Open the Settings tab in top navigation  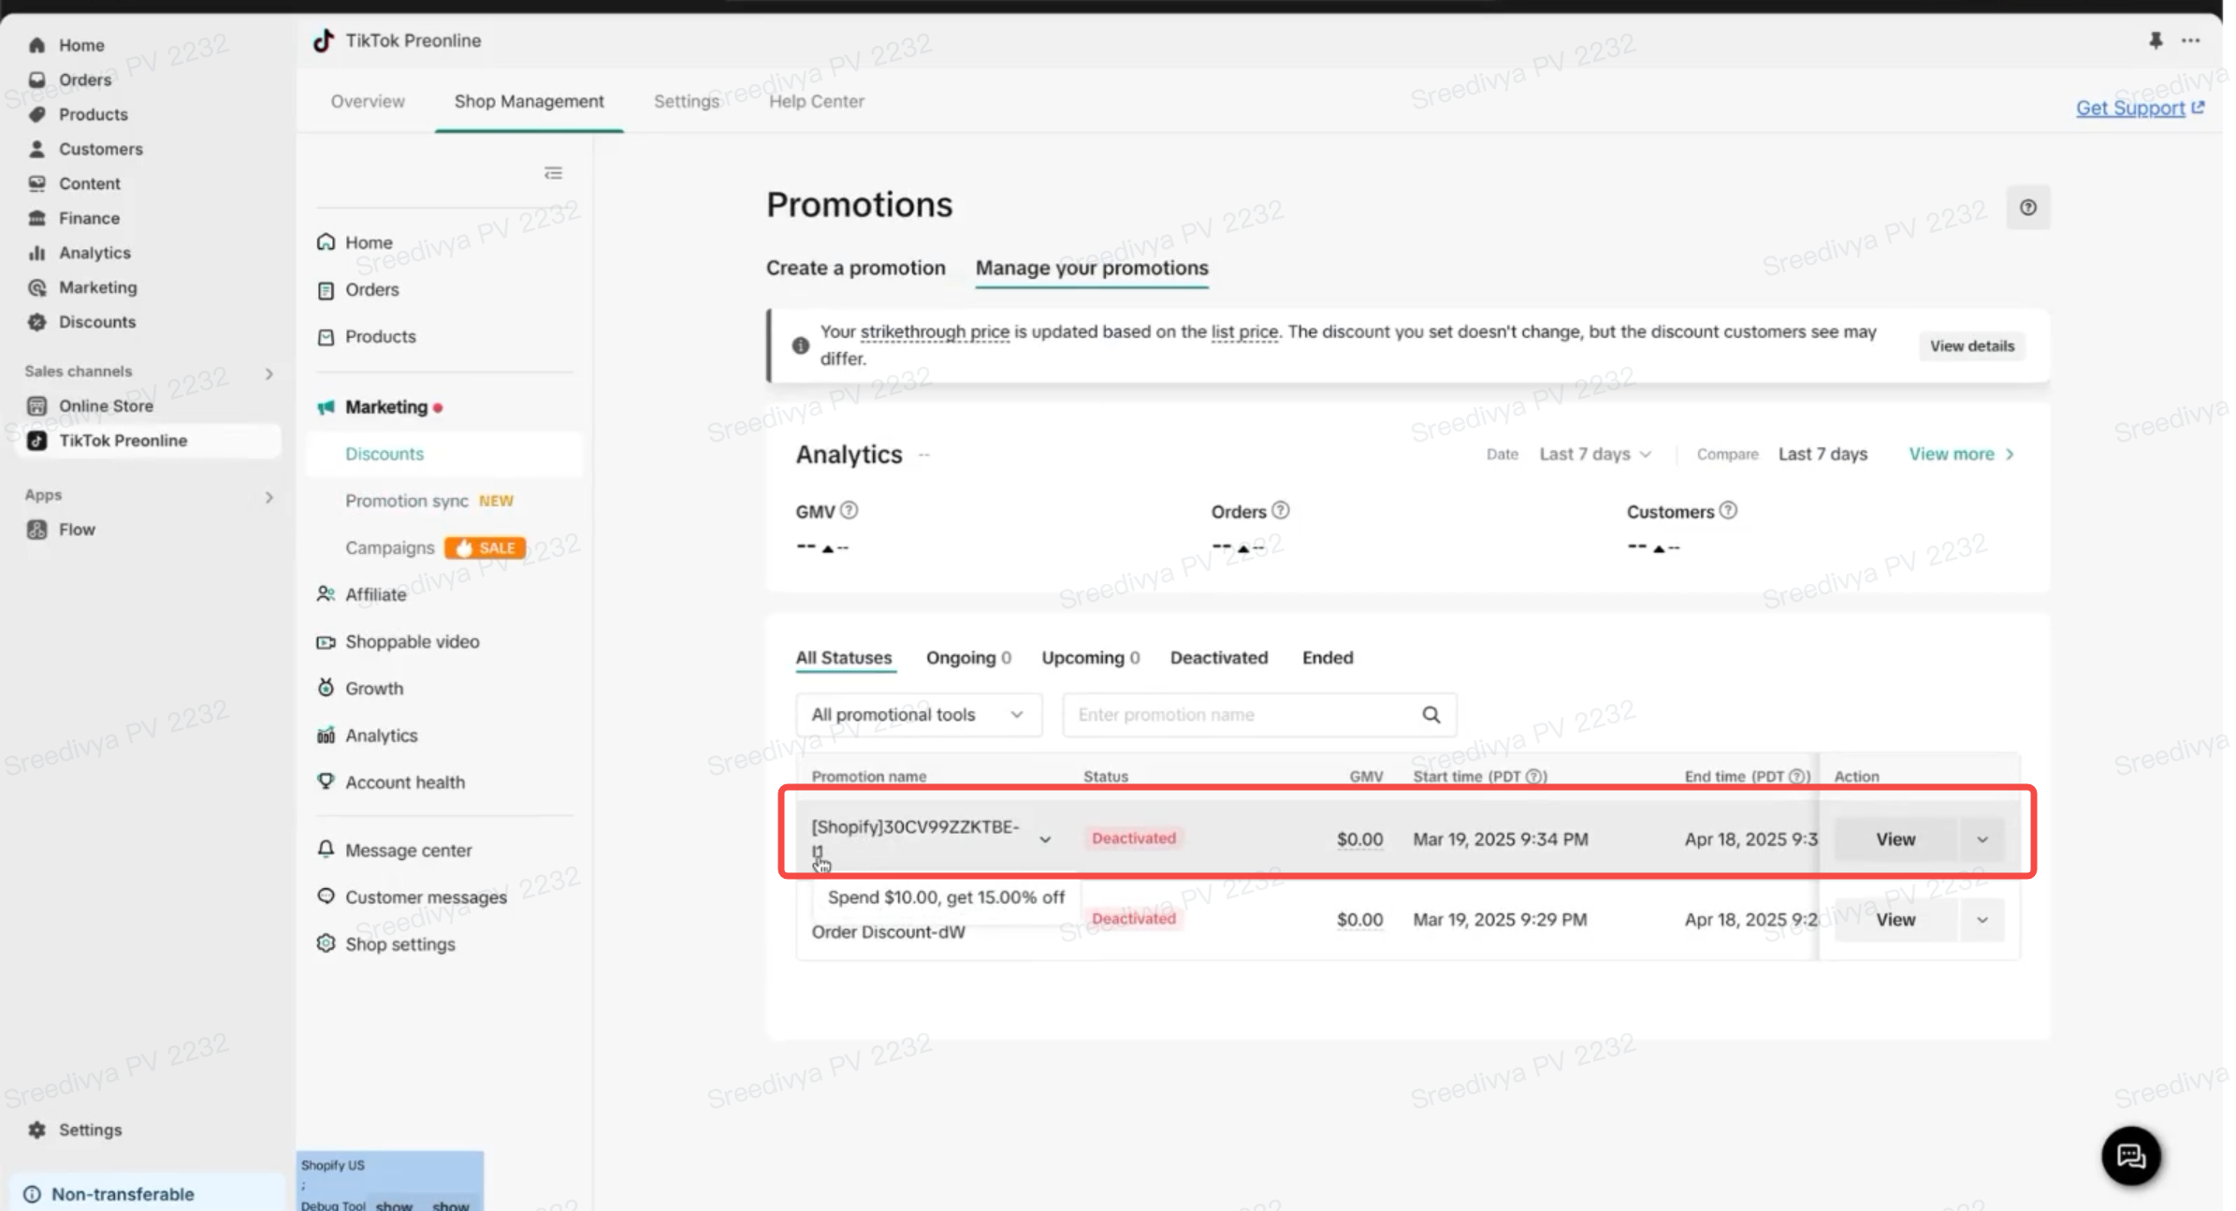click(x=686, y=101)
